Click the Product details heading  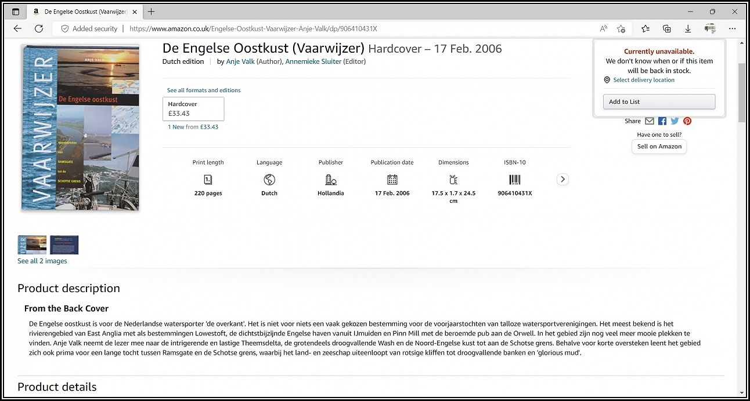[57, 387]
